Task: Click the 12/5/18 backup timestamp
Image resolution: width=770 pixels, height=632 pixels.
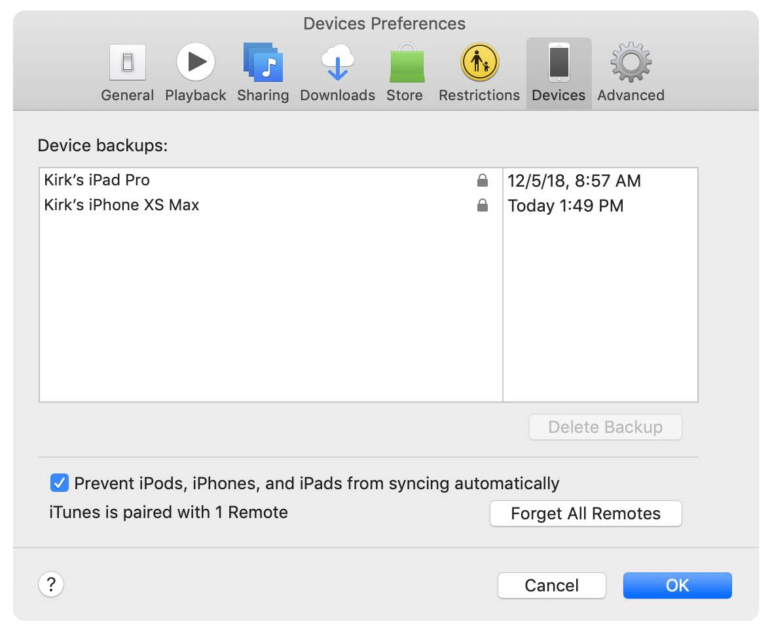Action: click(574, 180)
